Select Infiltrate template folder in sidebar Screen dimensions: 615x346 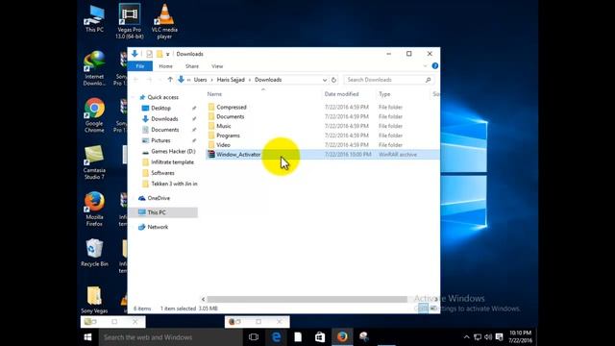click(x=172, y=162)
